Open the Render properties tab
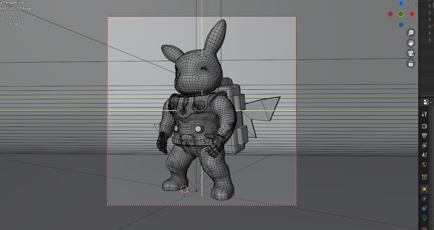The width and height of the screenshot is (434, 230). 424,126
